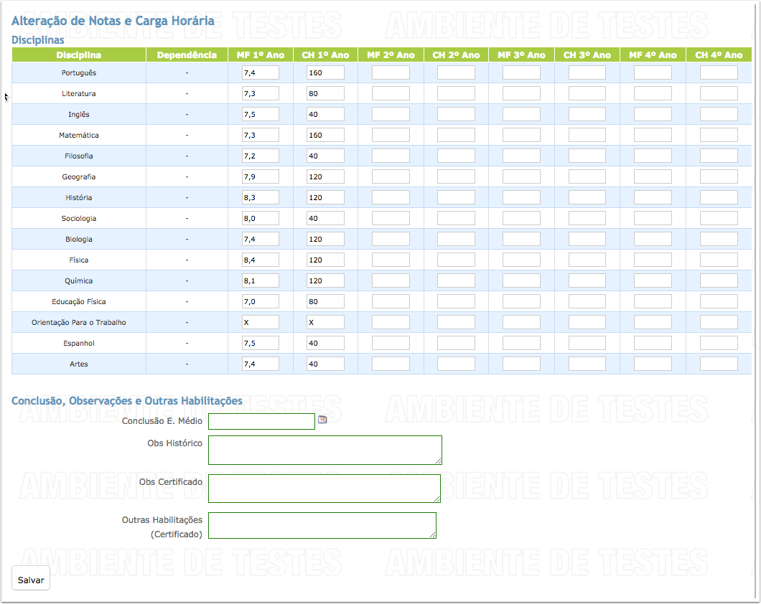Select the CH 4º Ano field for Artes

click(x=719, y=364)
